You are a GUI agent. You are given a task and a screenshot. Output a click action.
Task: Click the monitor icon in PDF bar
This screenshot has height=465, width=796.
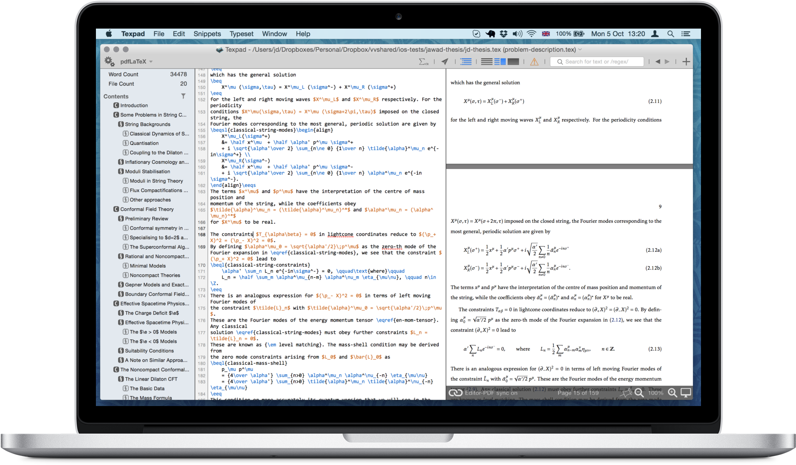(686, 393)
